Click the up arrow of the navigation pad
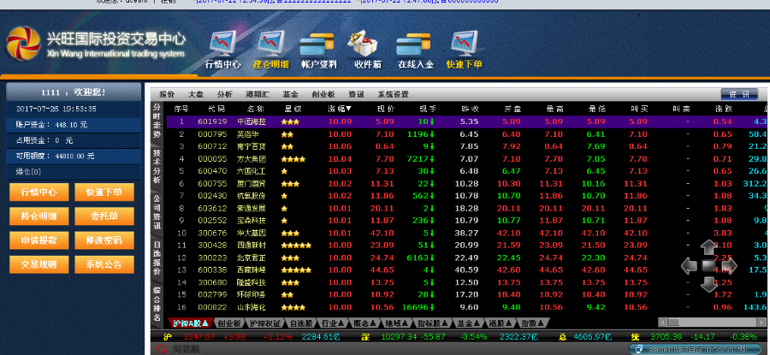This screenshot has height=355, width=770. click(708, 247)
